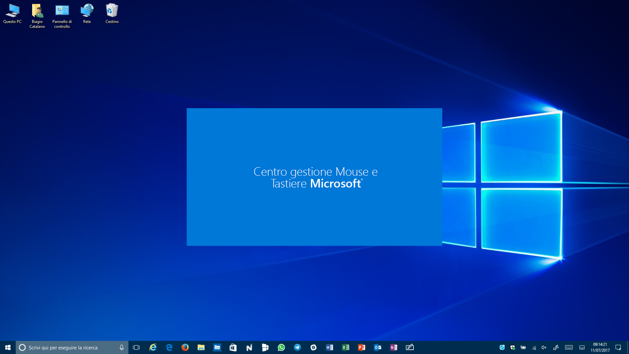Click the light blue arrow tray icon
The width and height of the screenshot is (629, 354).
pos(502,347)
